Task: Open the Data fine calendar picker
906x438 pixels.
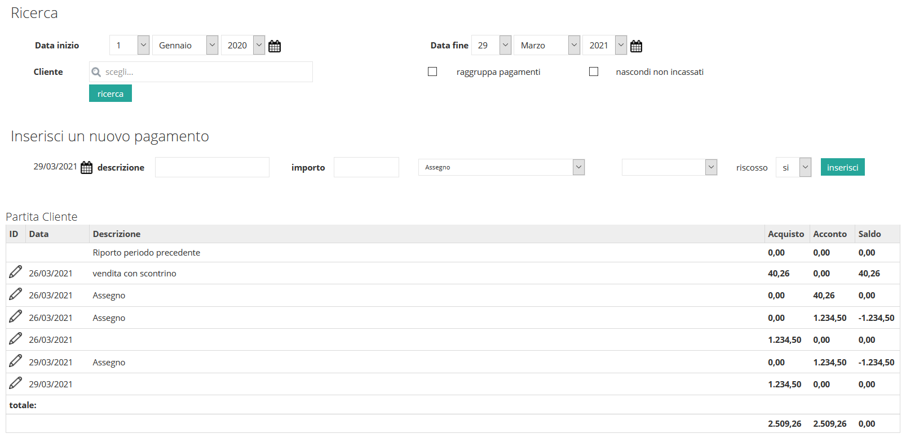Action: click(636, 46)
